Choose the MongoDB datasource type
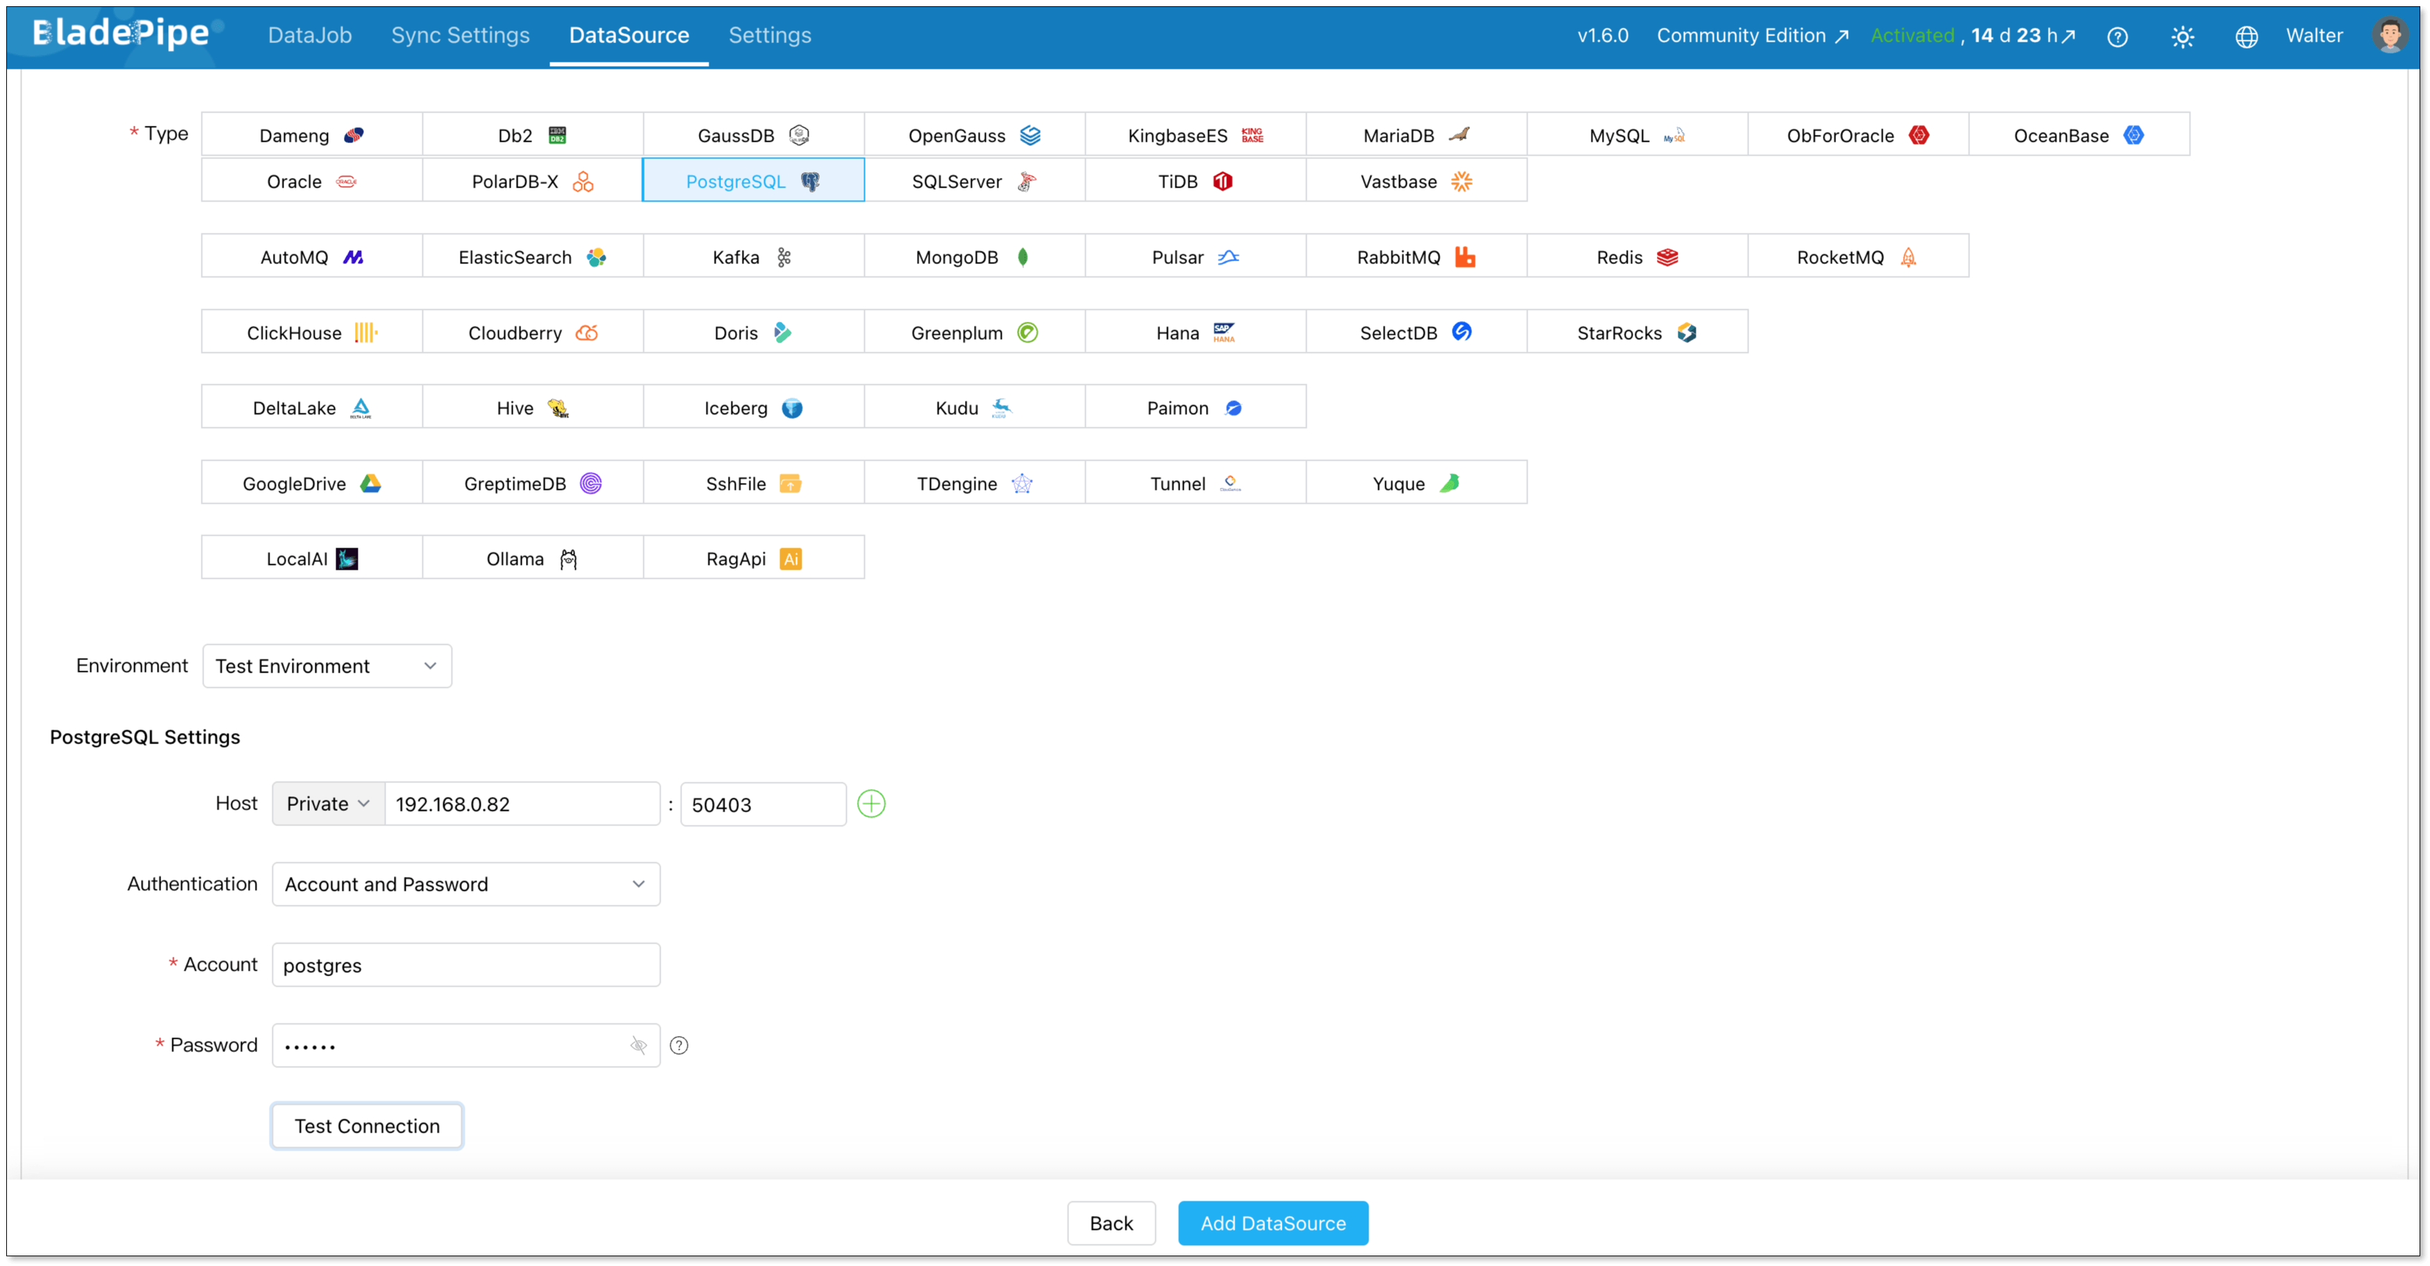The height and width of the screenshot is (1266, 2430). [975, 256]
